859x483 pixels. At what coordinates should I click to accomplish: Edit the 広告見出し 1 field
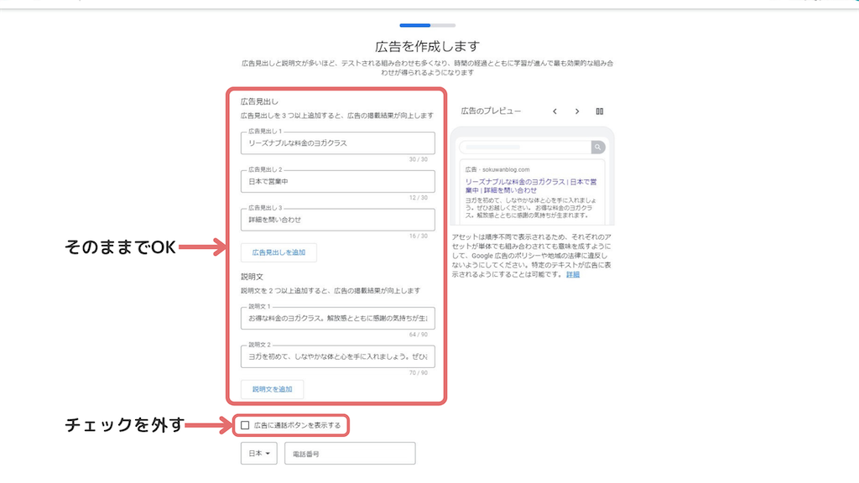click(x=337, y=143)
